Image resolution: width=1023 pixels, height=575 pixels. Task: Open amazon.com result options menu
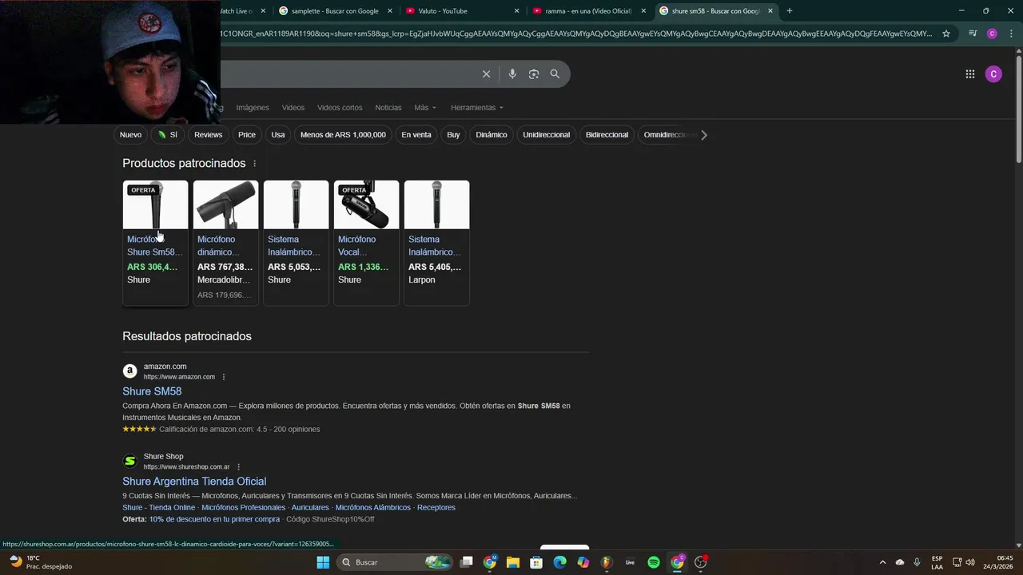pyautogui.click(x=224, y=377)
